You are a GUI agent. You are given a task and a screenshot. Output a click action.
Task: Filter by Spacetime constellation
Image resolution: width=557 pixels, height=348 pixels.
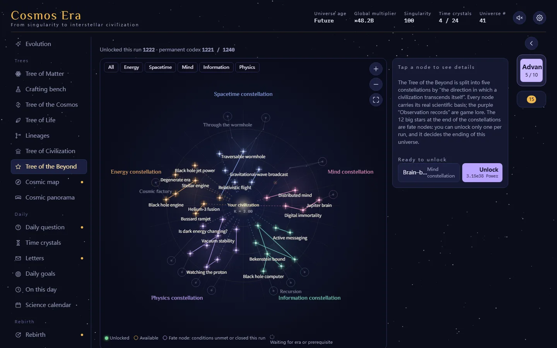(160, 67)
